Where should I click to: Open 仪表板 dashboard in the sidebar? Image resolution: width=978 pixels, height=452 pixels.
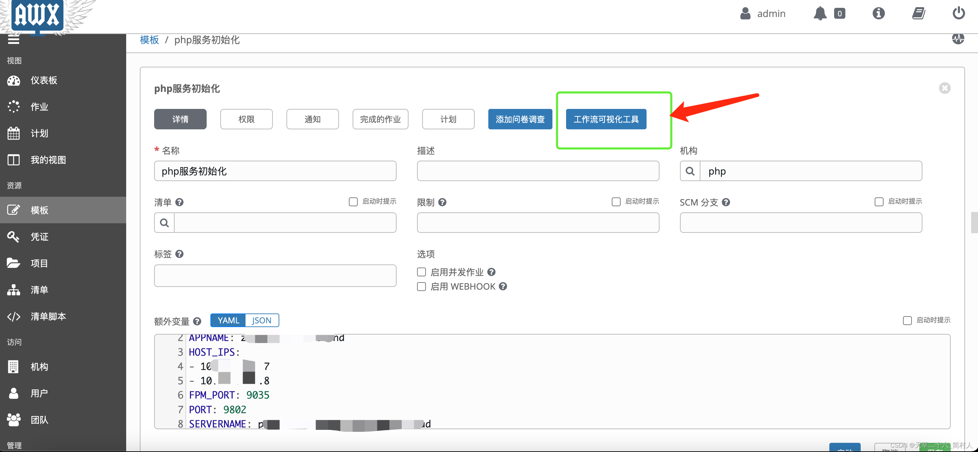(x=63, y=80)
